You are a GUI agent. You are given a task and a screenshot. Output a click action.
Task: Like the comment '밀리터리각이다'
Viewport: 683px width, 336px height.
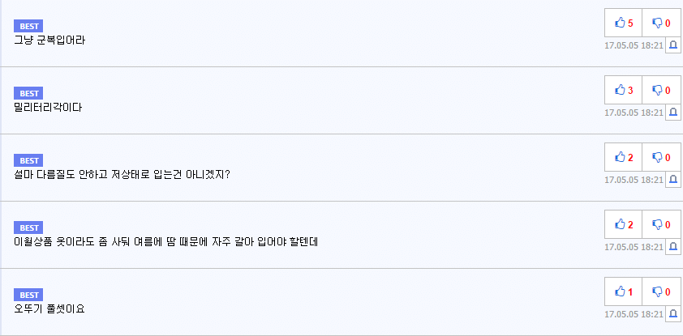pyautogui.click(x=623, y=90)
